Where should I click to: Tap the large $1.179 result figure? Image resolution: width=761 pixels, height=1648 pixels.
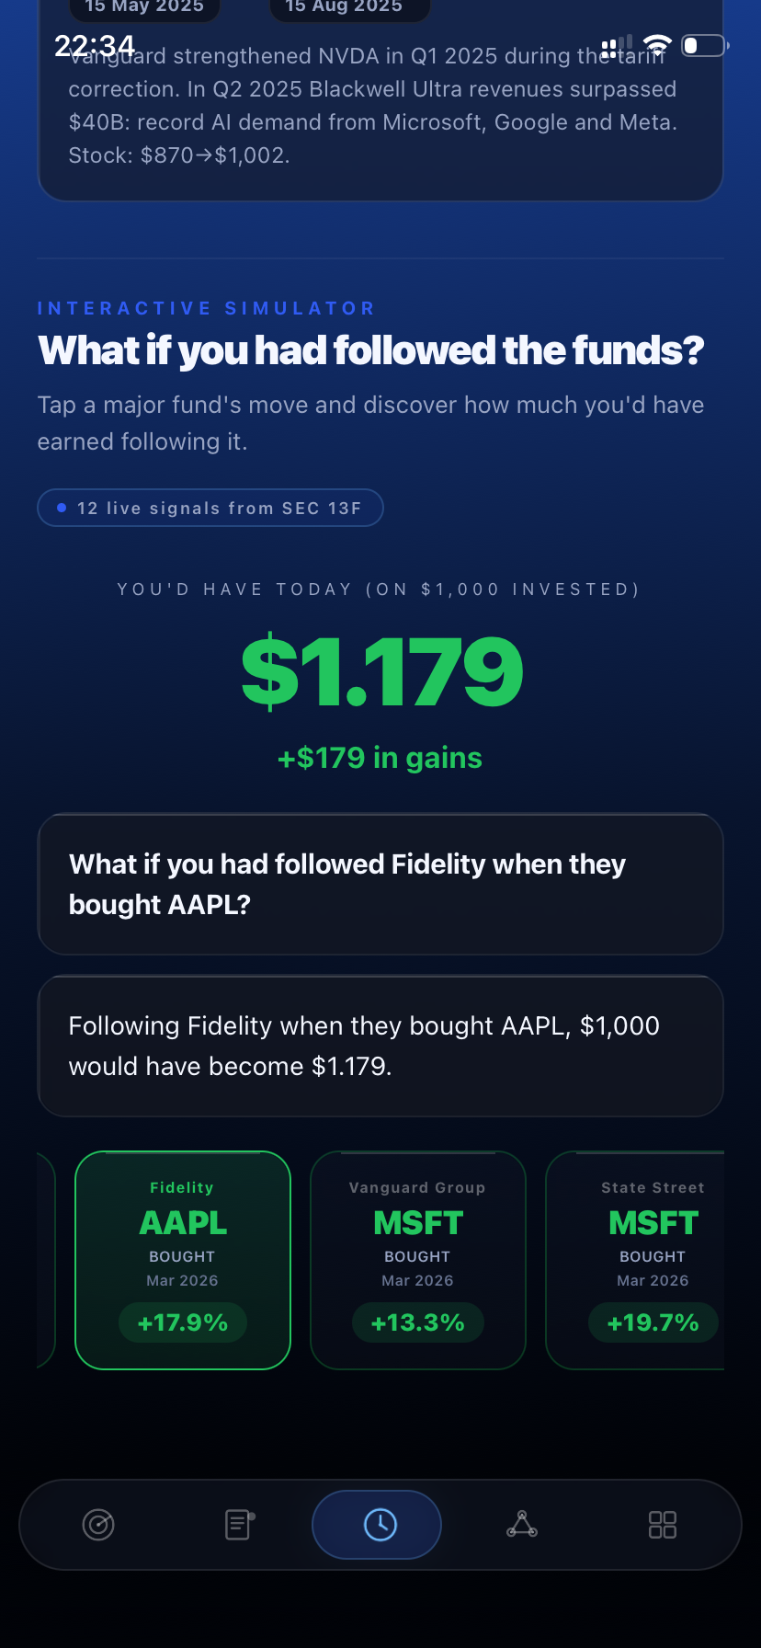click(x=380, y=670)
